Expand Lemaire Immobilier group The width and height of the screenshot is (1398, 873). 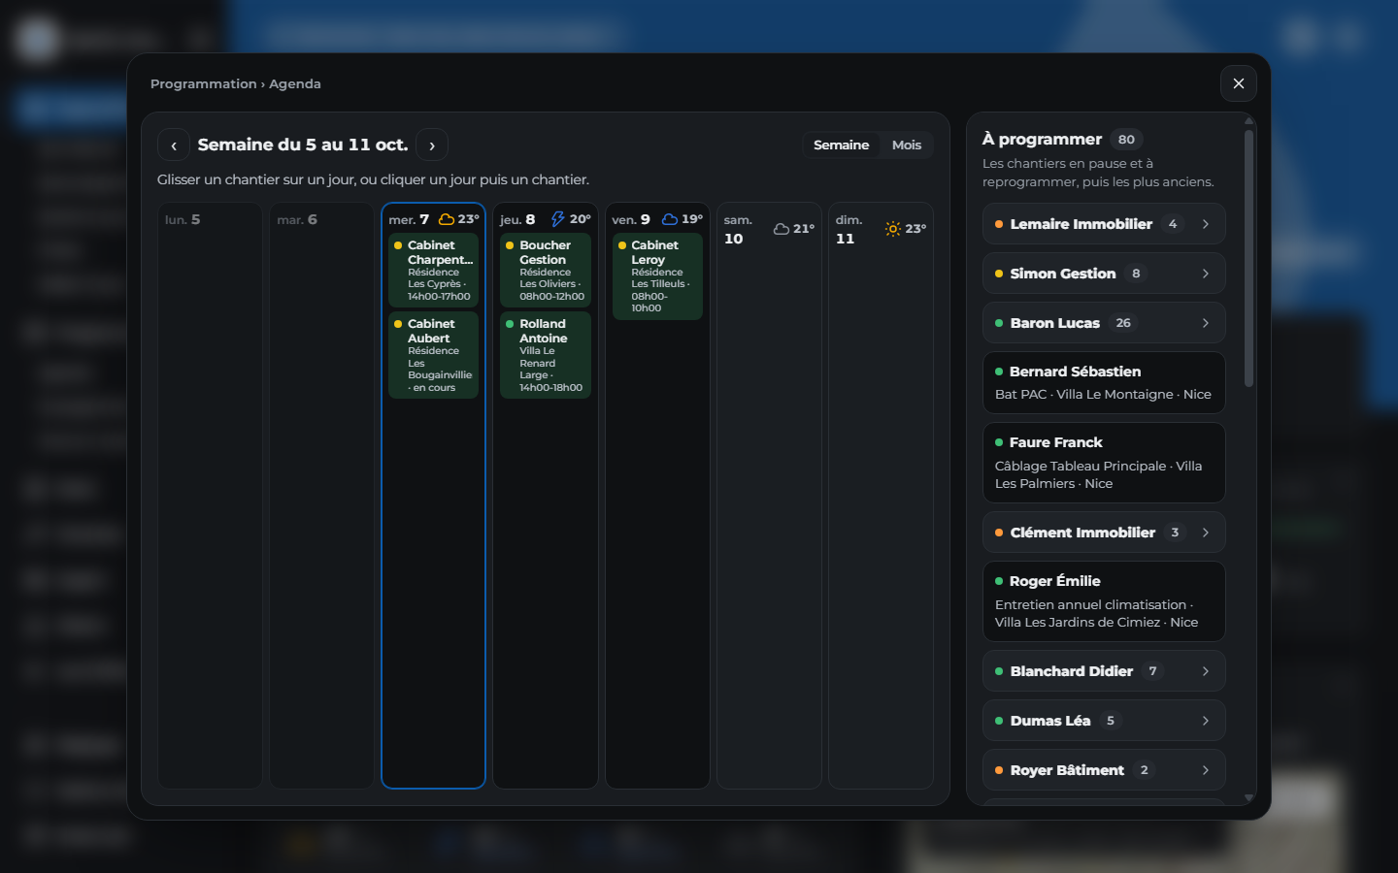click(1104, 224)
